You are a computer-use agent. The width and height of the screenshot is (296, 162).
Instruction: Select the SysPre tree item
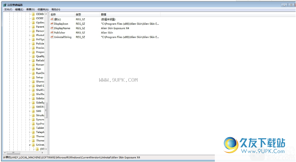coord(40,123)
